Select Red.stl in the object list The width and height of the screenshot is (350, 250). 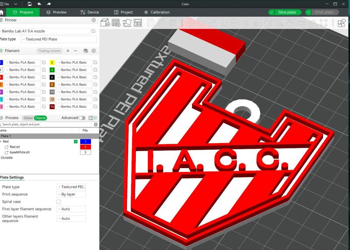coord(15,147)
